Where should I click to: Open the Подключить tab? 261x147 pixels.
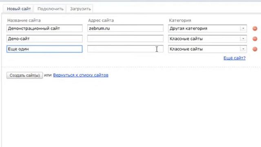[51, 9]
